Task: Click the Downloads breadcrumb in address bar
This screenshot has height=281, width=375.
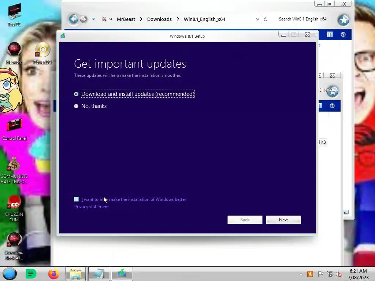Action: 159,19
